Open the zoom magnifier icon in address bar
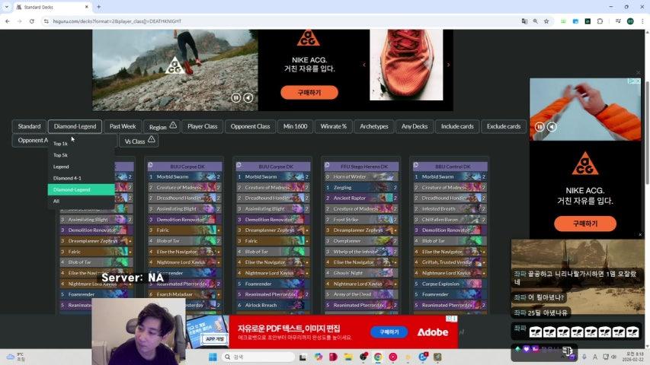The height and width of the screenshot is (365, 650). [535, 21]
